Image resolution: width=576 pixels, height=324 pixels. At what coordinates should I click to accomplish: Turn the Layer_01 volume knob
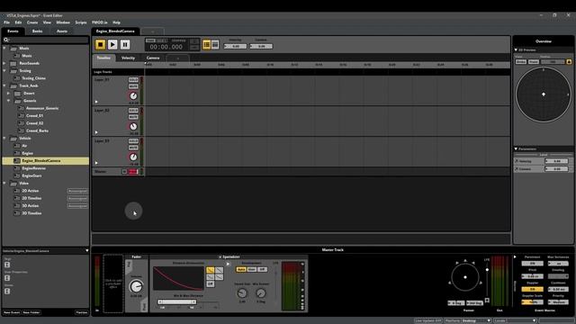(x=133, y=96)
